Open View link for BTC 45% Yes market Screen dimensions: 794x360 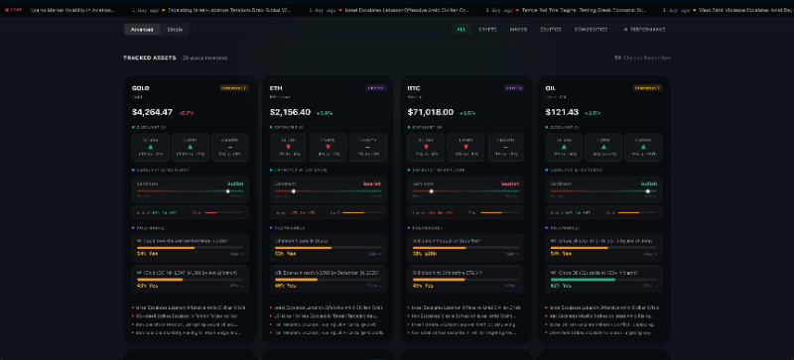pos(512,286)
